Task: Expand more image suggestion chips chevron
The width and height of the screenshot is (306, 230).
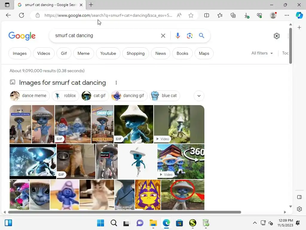Action: pyautogui.click(x=199, y=96)
